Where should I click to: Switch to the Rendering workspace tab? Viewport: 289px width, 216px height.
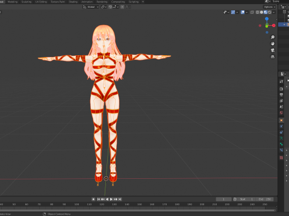click(x=102, y=2)
